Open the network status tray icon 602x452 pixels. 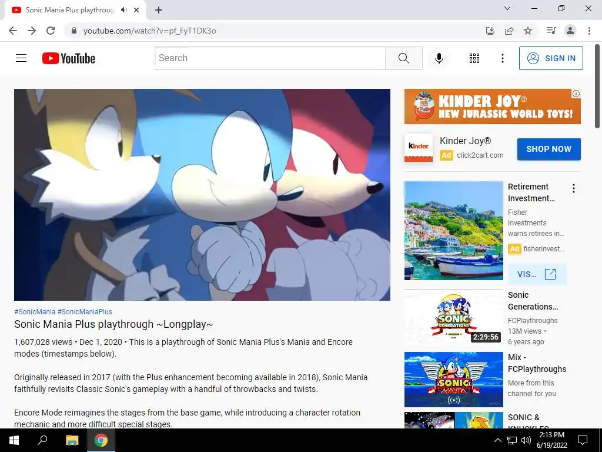tap(512, 440)
